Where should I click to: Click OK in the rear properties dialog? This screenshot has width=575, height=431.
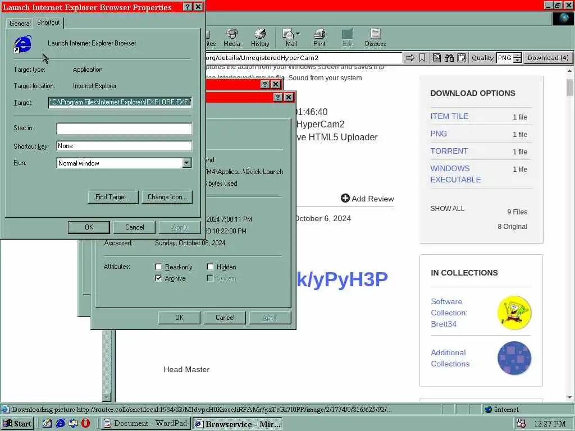tap(179, 318)
